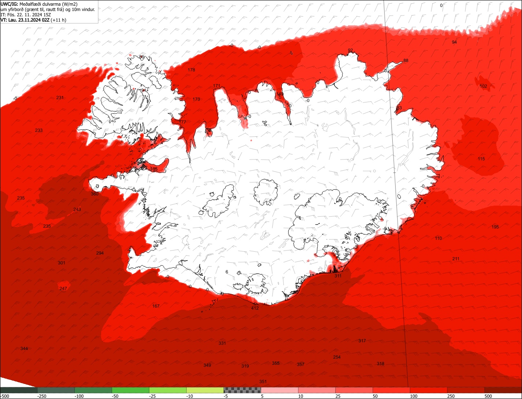Click the map value 171

(217, 86)
